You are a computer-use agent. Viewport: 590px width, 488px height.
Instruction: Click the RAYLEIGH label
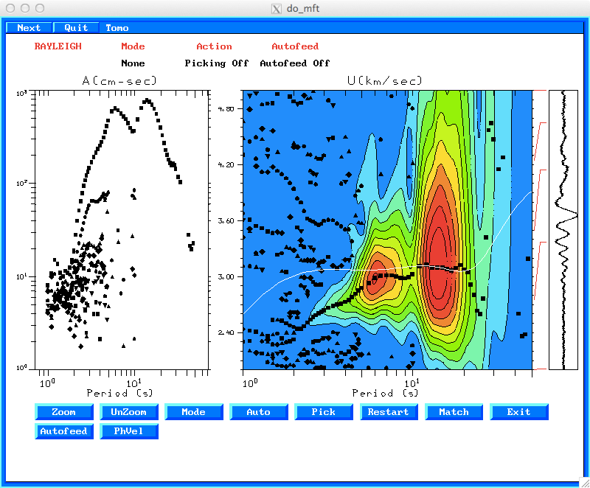(58, 46)
